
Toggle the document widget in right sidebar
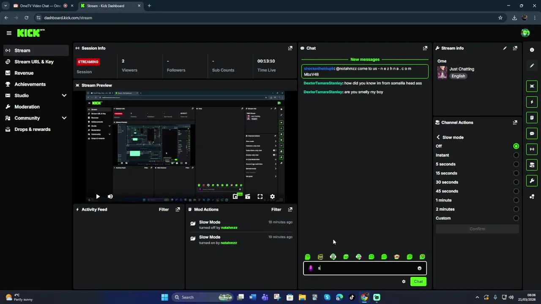coord(532,118)
